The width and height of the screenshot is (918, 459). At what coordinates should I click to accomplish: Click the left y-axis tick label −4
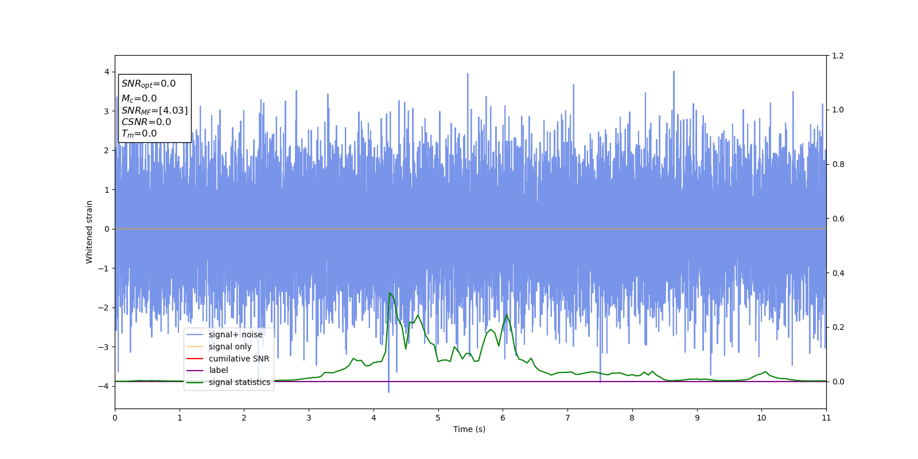click(x=104, y=386)
